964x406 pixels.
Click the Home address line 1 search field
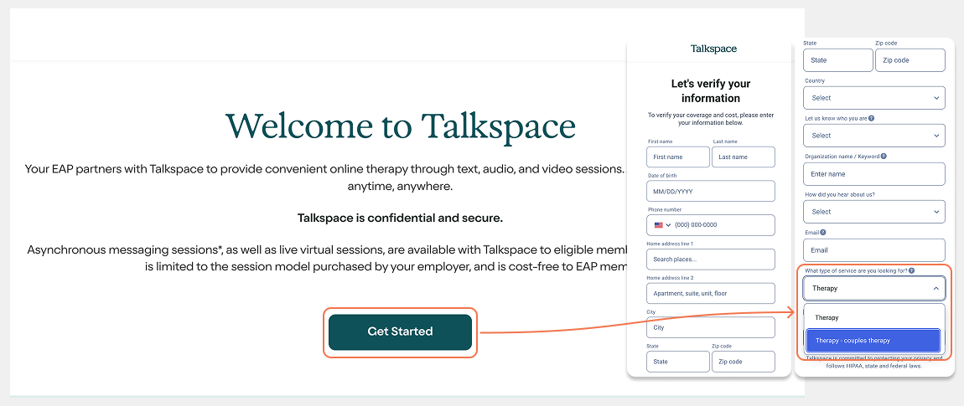(x=710, y=260)
